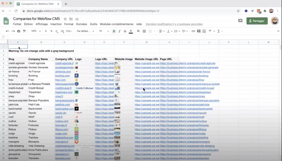
Task: Bookmark page with star in address bar
Action: click(238, 11)
